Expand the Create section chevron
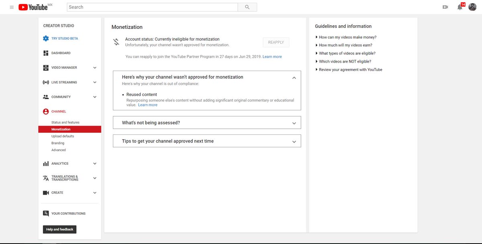482x244 pixels. click(x=95, y=193)
